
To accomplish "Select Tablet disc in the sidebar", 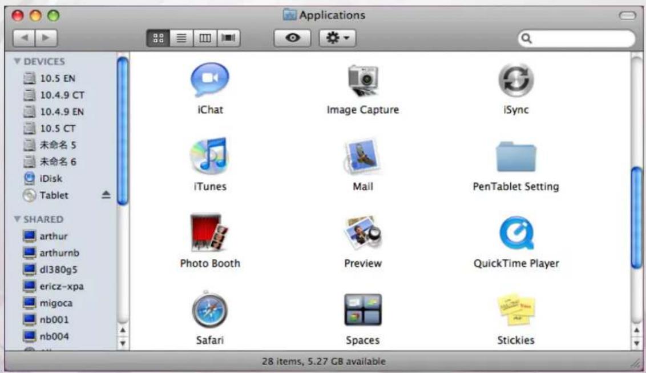I will tap(46, 195).
